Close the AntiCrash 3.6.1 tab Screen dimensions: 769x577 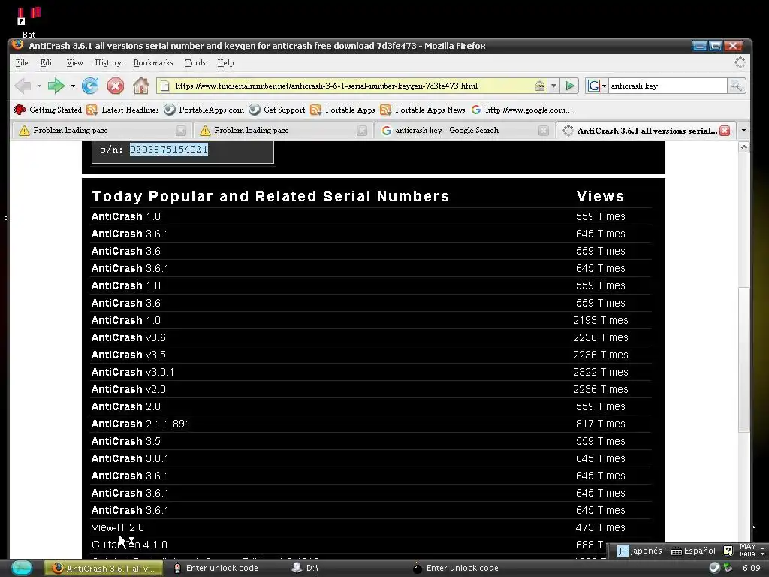tap(725, 131)
